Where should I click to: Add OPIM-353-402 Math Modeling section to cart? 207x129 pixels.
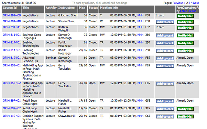click(x=165, y=84)
